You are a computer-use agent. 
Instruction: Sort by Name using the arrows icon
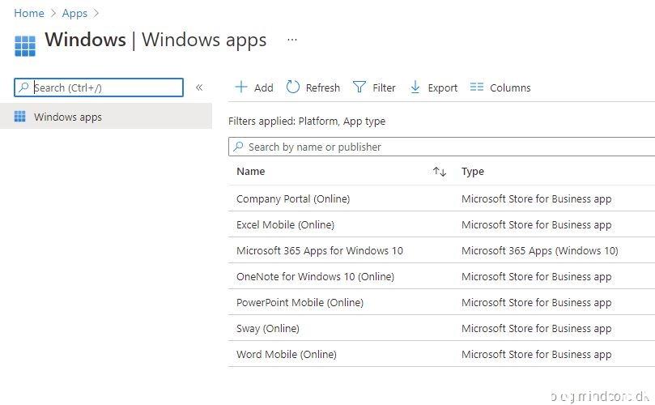click(x=440, y=172)
